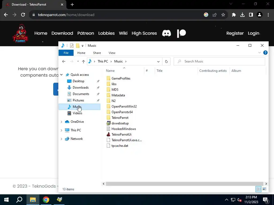Viewport: 274px width, 205px height.
Task: Open Customize Quick Access Toolbar dropdown
Action: [x=82, y=46]
